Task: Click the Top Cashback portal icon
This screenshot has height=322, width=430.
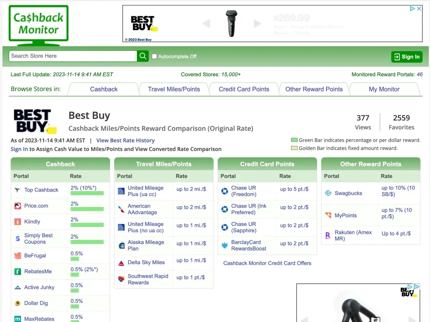Action: tap(18, 190)
